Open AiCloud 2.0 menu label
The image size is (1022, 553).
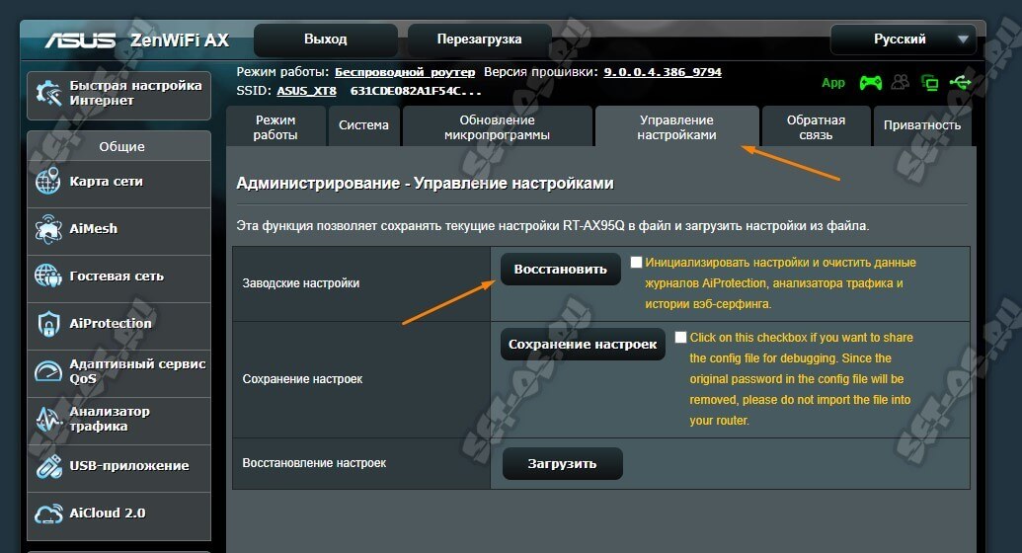[x=108, y=513]
